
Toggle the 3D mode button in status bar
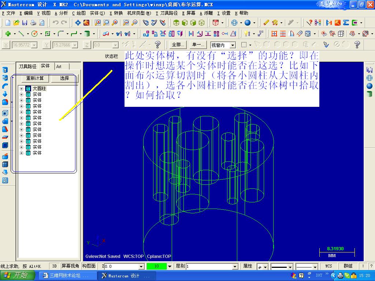coord(54,266)
